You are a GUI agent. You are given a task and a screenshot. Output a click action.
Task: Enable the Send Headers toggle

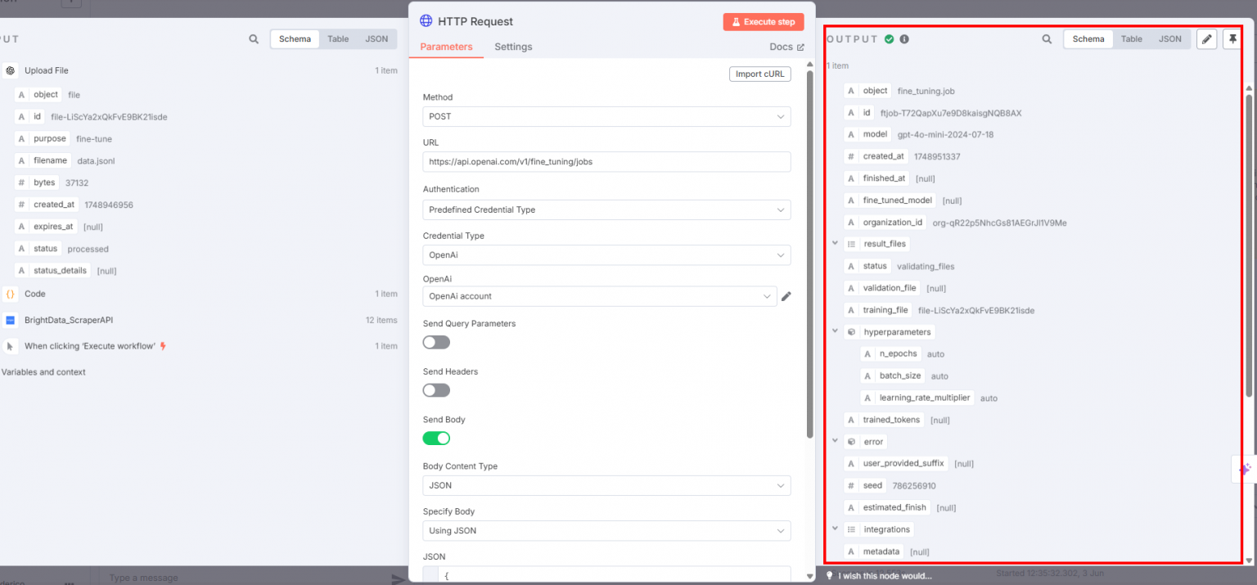(435, 390)
